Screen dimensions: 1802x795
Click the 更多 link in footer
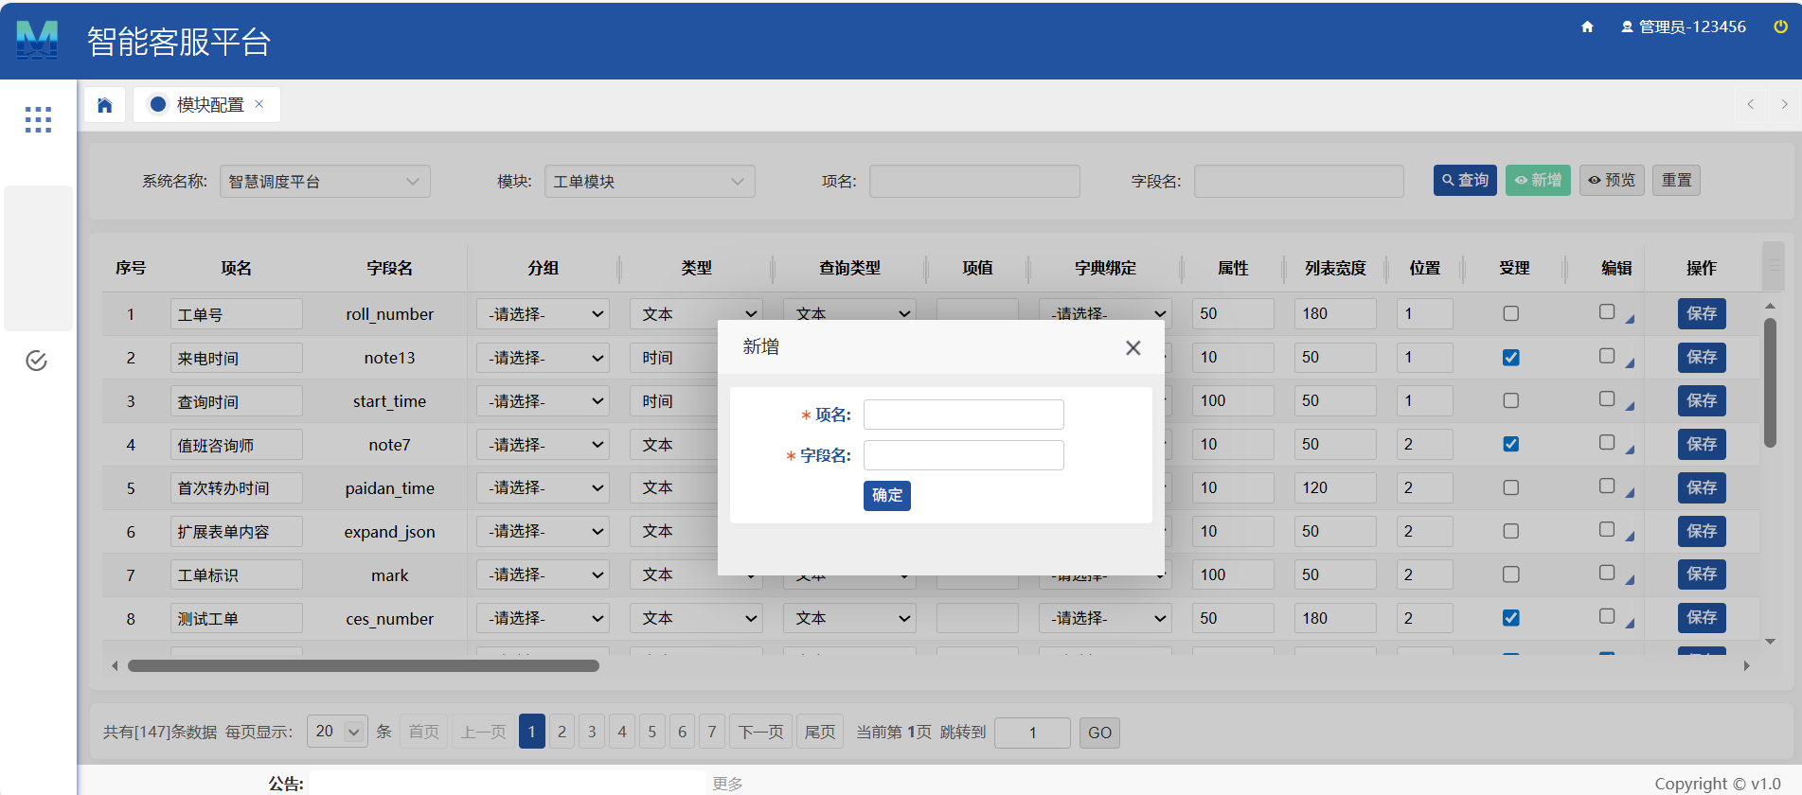727,784
